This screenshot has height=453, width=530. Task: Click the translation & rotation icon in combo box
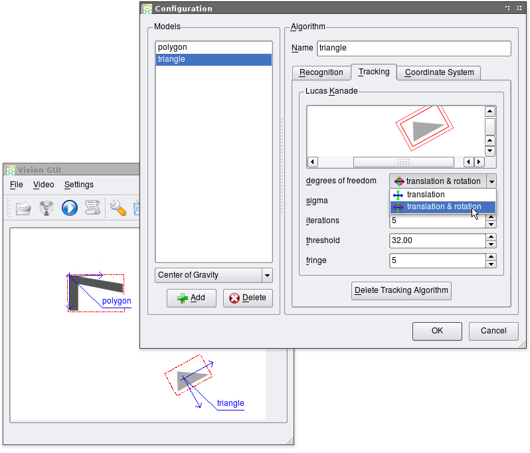tap(399, 181)
